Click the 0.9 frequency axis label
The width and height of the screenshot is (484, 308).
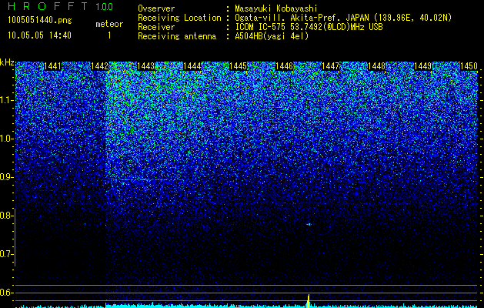(5, 177)
